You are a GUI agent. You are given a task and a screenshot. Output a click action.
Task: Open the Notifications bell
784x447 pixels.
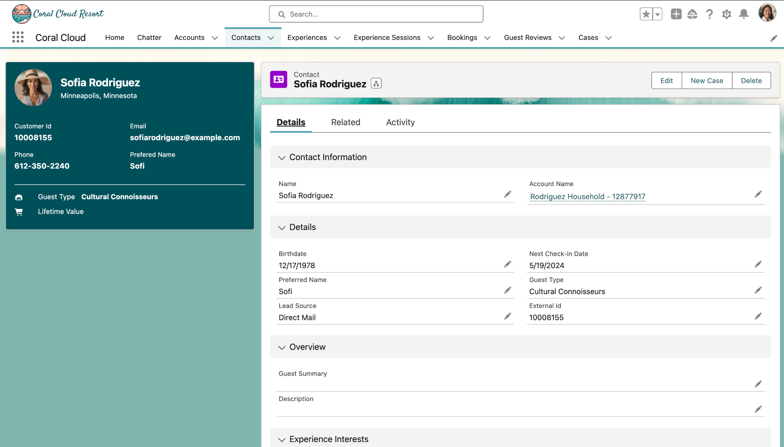click(x=743, y=14)
